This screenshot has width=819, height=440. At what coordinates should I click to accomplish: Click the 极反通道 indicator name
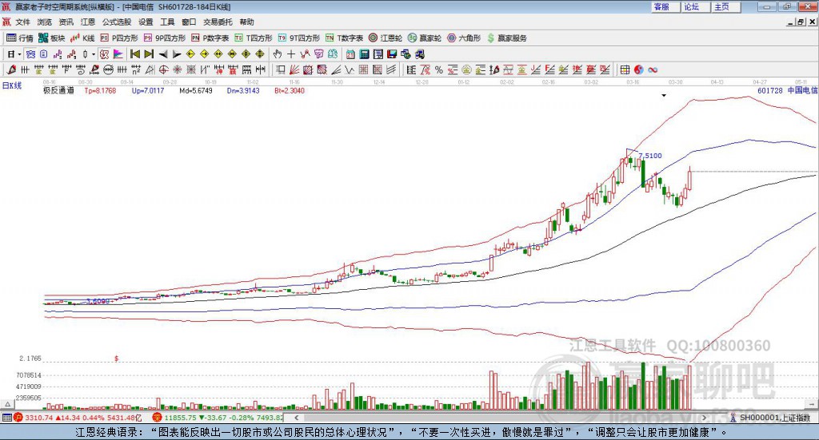[x=58, y=91]
